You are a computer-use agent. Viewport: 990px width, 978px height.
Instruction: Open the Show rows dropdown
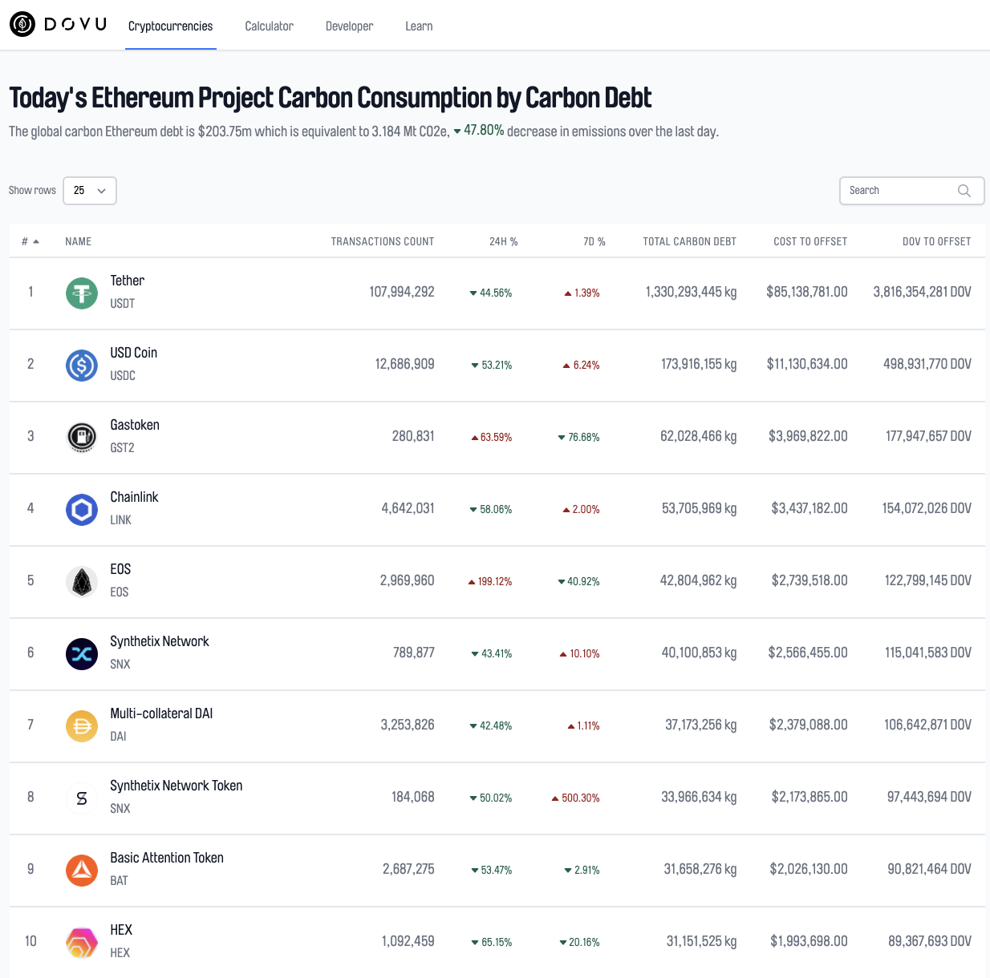tap(90, 191)
